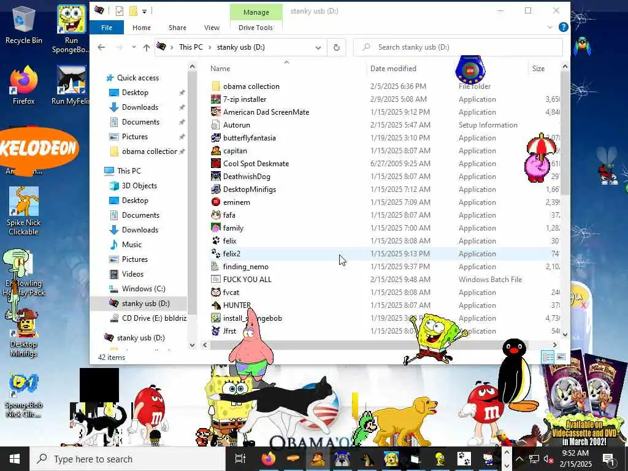This screenshot has width=628, height=471.
Task: Open the address bar history dropdown
Action: [x=318, y=48]
